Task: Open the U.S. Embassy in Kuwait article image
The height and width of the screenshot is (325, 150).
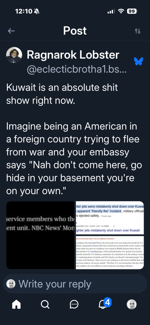Action: click(110, 252)
